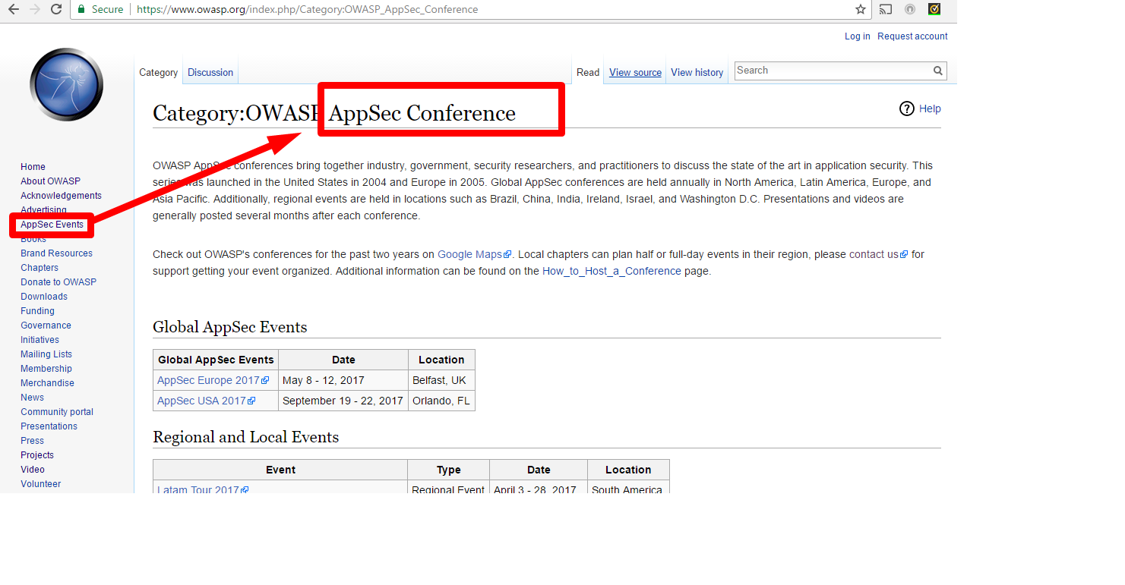Follow the contact us external link
Image resolution: width=1125 pixels, height=585 pixels.
click(x=879, y=254)
